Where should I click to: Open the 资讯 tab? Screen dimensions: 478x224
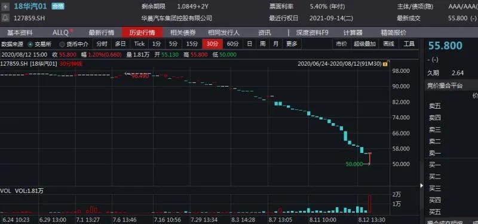pos(264,33)
